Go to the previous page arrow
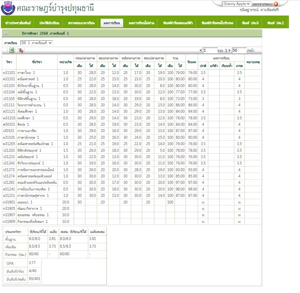 coord(200,50)
